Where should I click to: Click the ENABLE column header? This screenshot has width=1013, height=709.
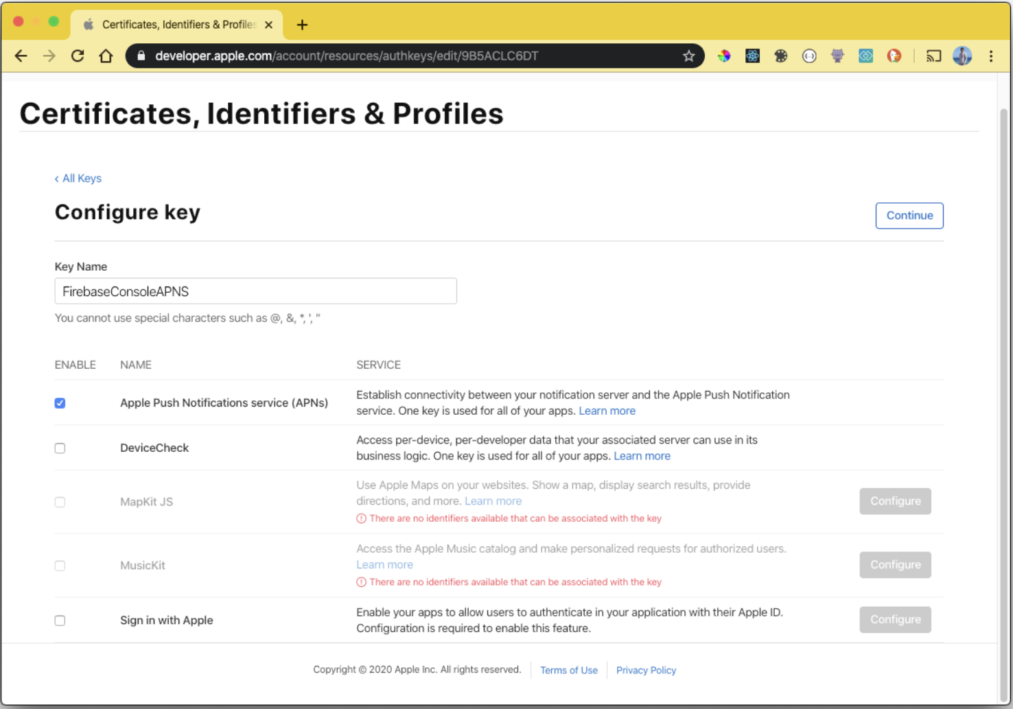pyautogui.click(x=75, y=365)
